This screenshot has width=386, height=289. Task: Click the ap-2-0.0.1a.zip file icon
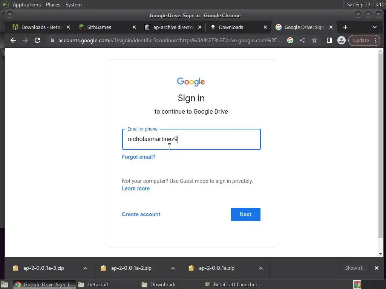coord(191,268)
